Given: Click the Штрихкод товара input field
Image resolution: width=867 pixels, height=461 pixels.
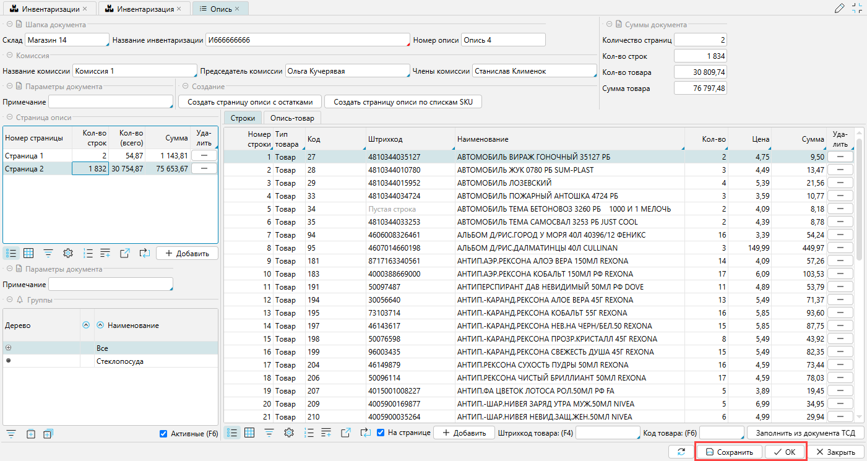Looking at the screenshot, I should [607, 433].
